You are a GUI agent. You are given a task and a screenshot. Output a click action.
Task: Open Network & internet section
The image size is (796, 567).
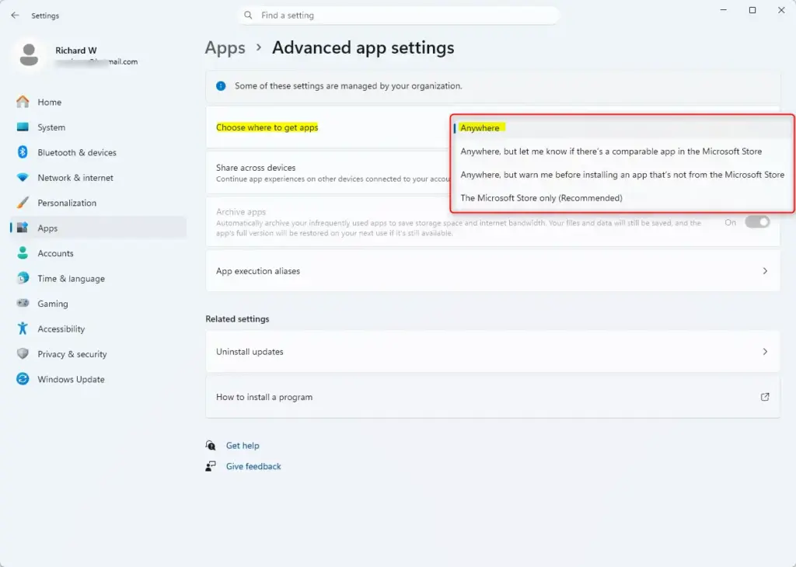tap(98, 178)
